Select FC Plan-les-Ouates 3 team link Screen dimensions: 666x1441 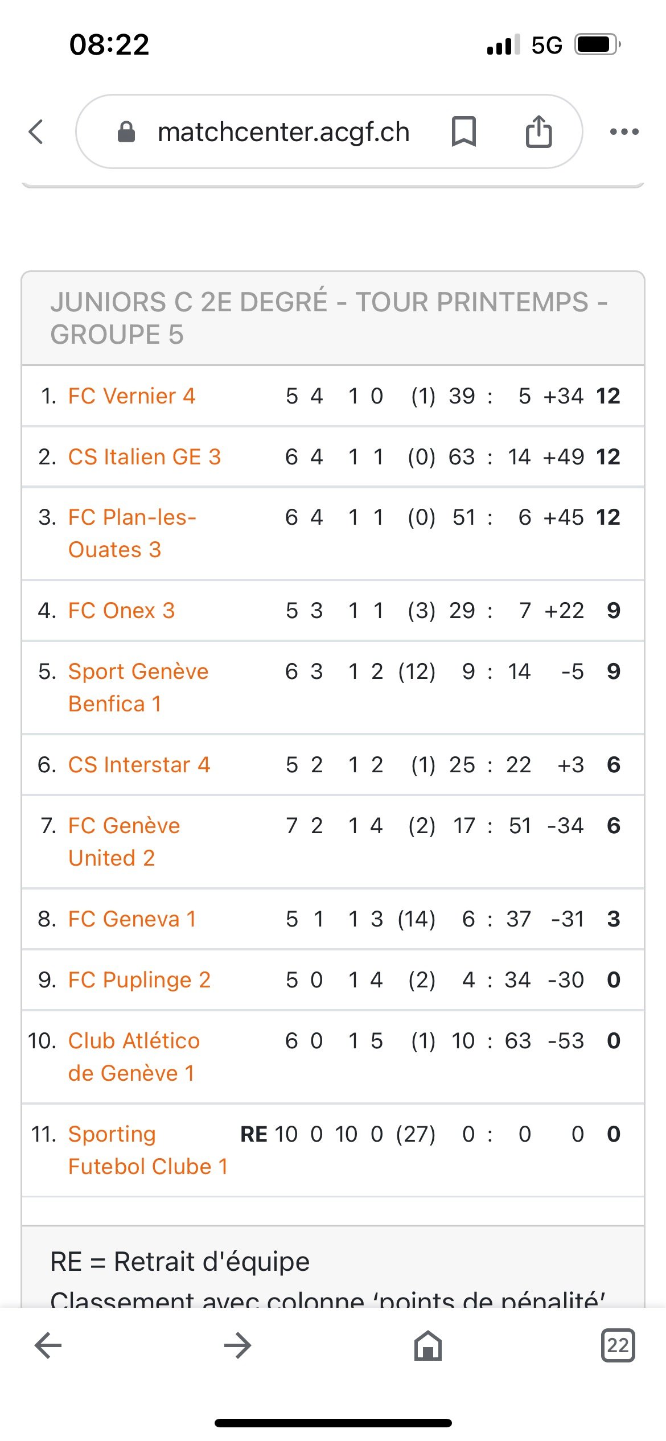(x=132, y=533)
